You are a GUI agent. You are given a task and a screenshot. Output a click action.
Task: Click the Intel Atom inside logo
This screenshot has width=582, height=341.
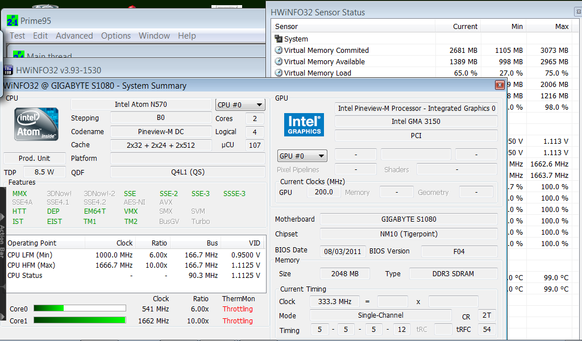(x=36, y=124)
